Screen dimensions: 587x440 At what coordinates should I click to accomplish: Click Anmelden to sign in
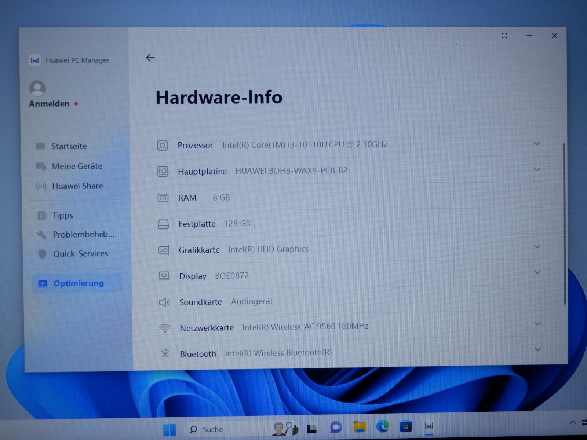[x=49, y=104]
